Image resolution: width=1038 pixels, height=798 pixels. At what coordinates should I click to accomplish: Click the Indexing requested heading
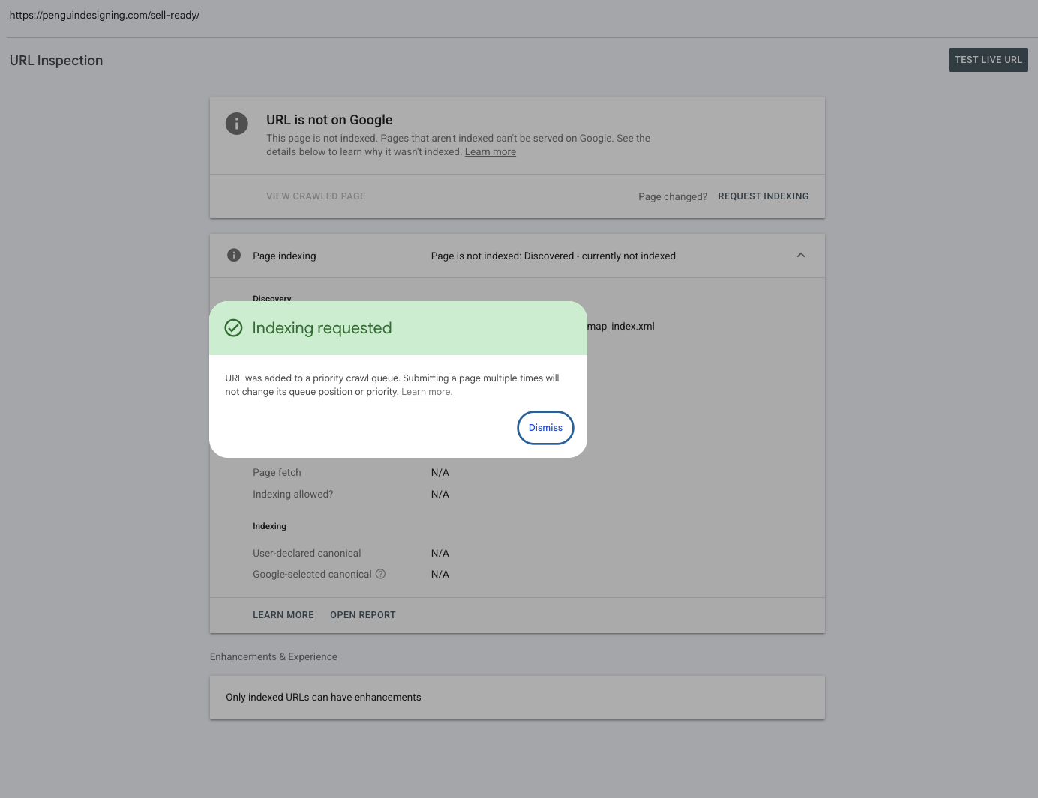point(322,328)
